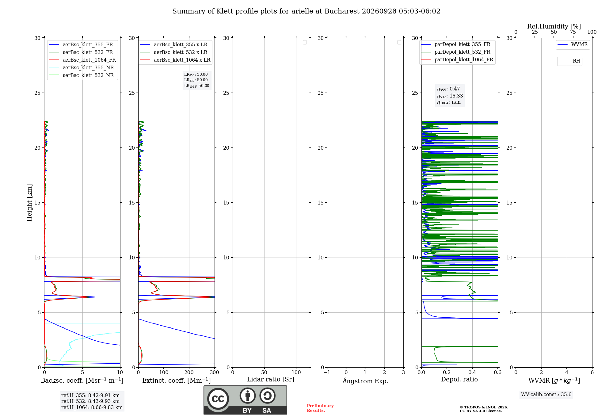Click the Ångström Exp. axis label
This screenshot has height=417, width=613.
point(365,381)
